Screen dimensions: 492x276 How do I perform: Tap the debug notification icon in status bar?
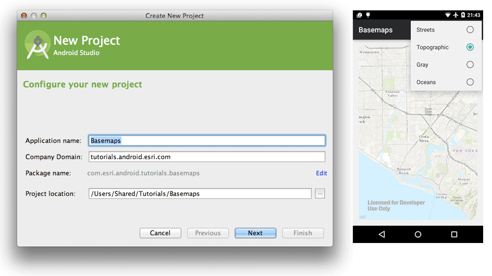[368, 15]
